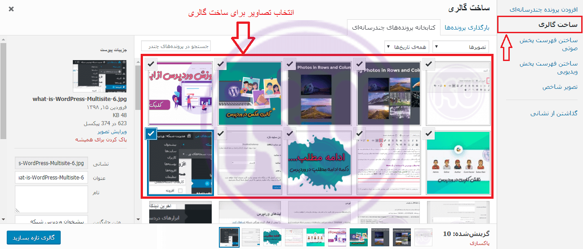
Task: Choose 'ساختن فهرست پخش ویدیویی' in the side menu
Action: [x=549, y=68]
